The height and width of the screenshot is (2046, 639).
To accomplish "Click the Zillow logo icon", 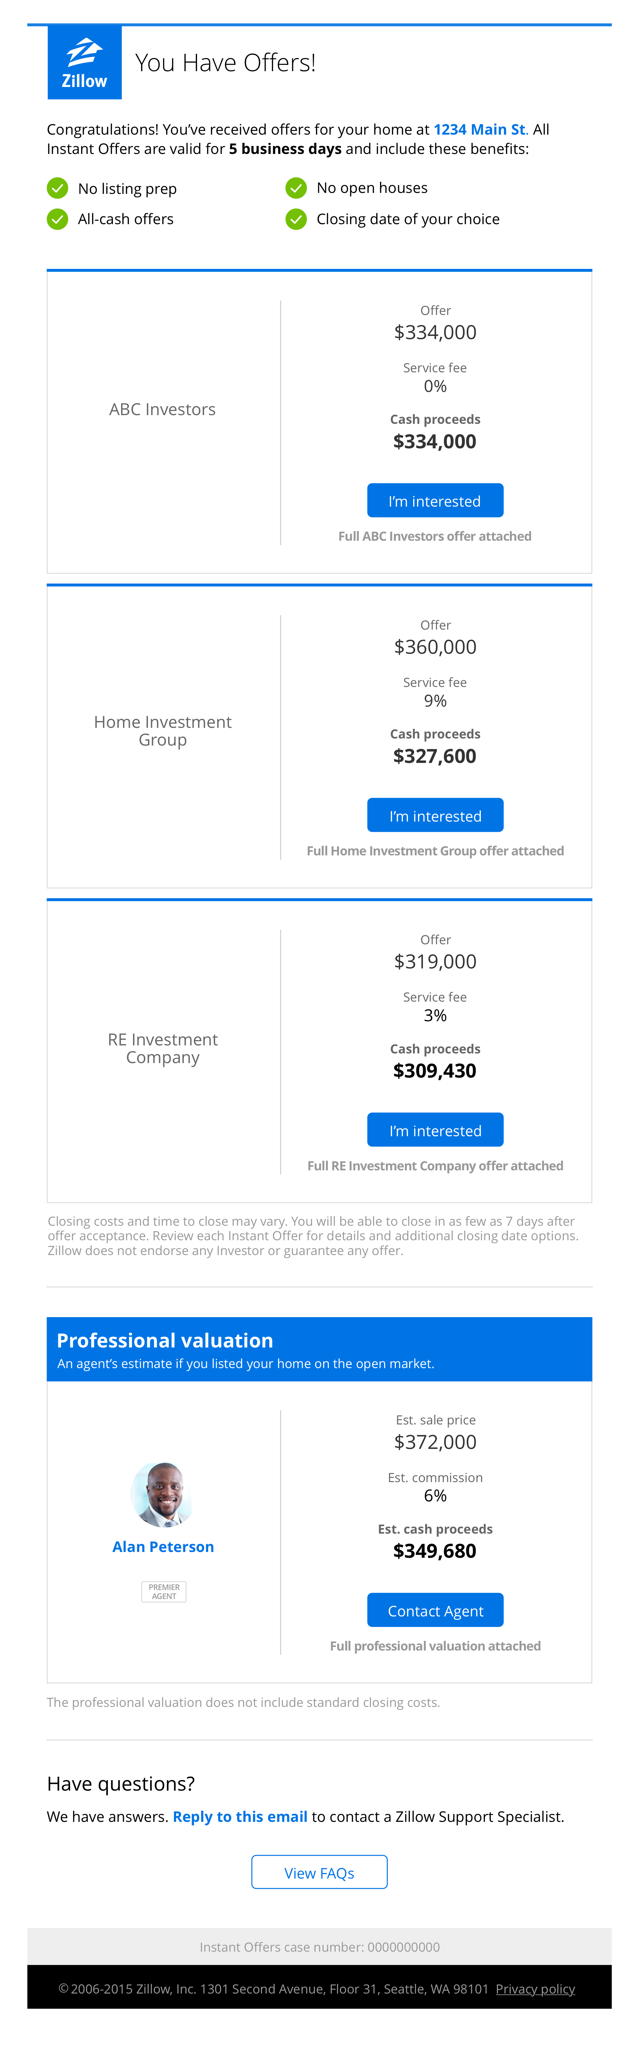I will [x=84, y=62].
